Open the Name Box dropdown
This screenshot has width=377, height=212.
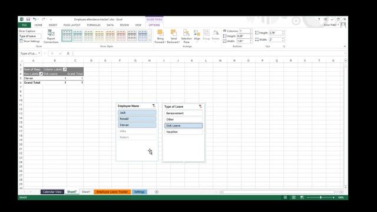pyautogui.click(x=39, y=54)
